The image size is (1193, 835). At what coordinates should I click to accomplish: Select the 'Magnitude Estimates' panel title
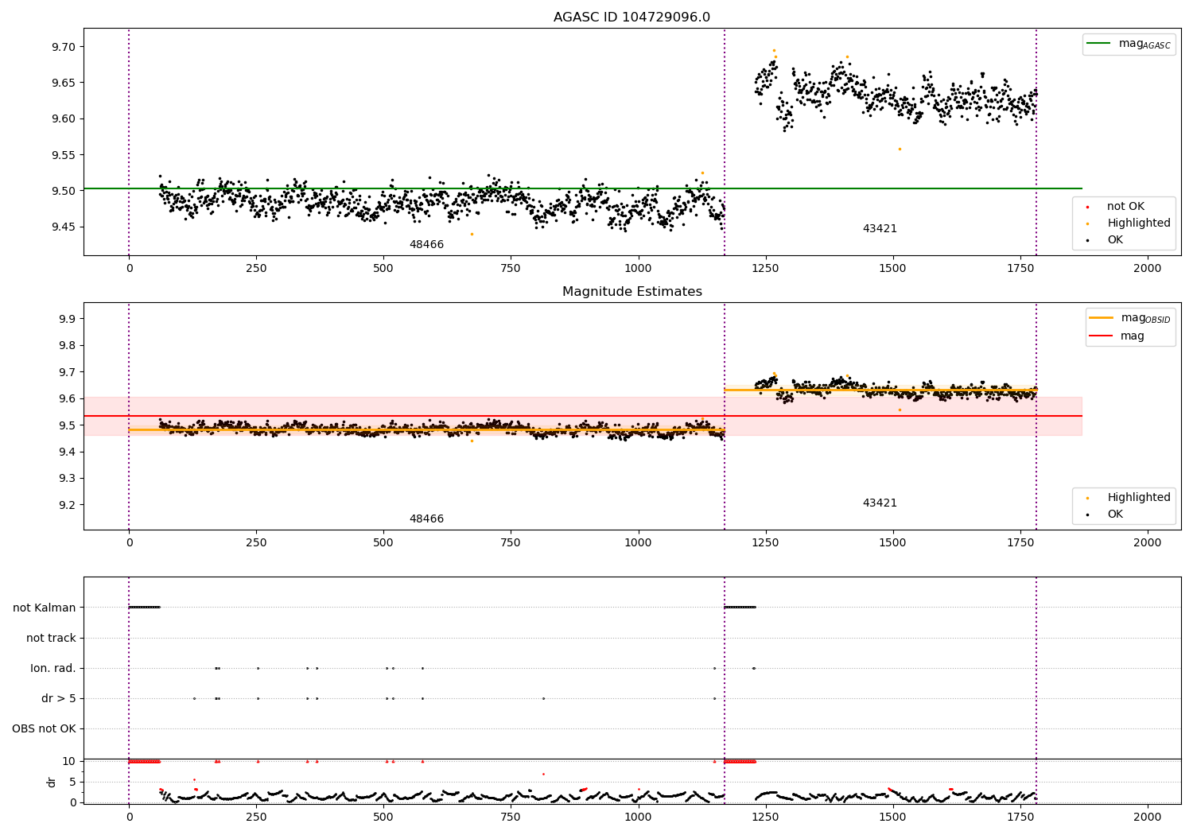pyautogui.click(x=631, y=292)
